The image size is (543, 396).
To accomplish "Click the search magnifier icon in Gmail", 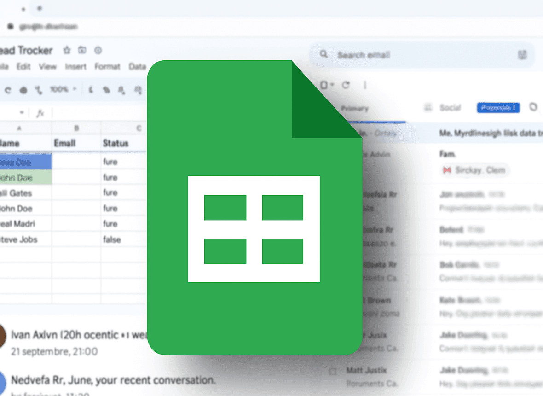I will point(323,55).
